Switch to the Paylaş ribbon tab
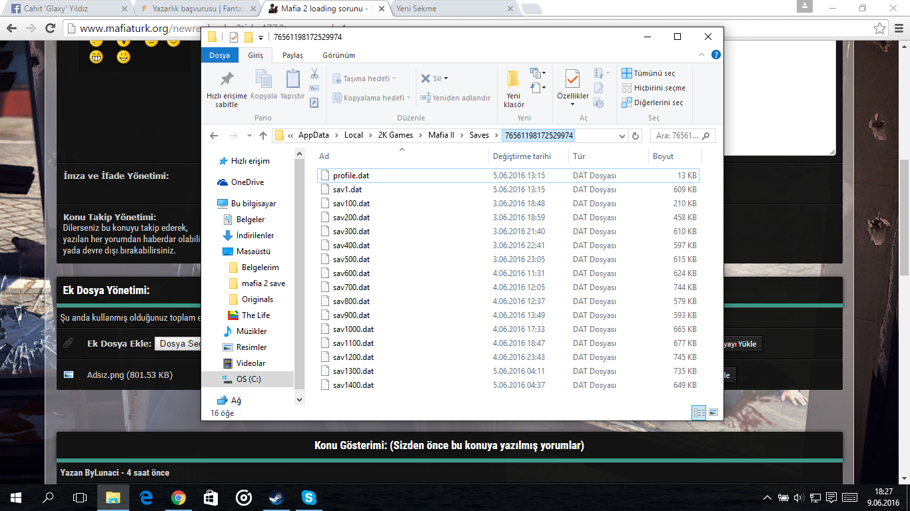 point(292,55)
